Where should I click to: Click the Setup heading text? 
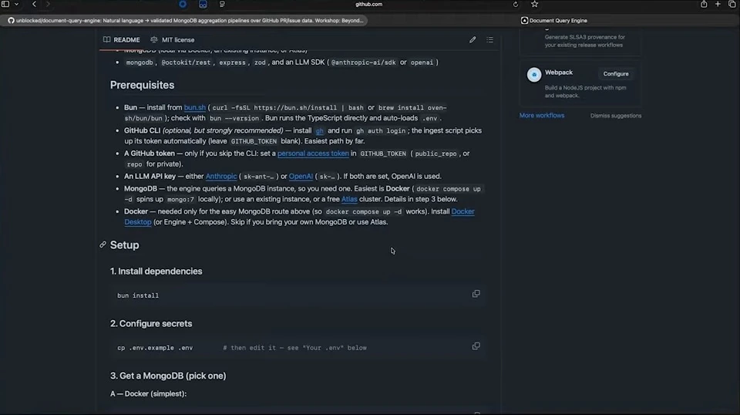(x=125, y=245)
